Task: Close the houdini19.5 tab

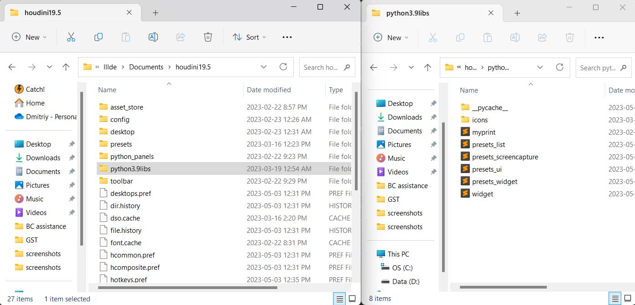Action: click(x=130, y=12)
